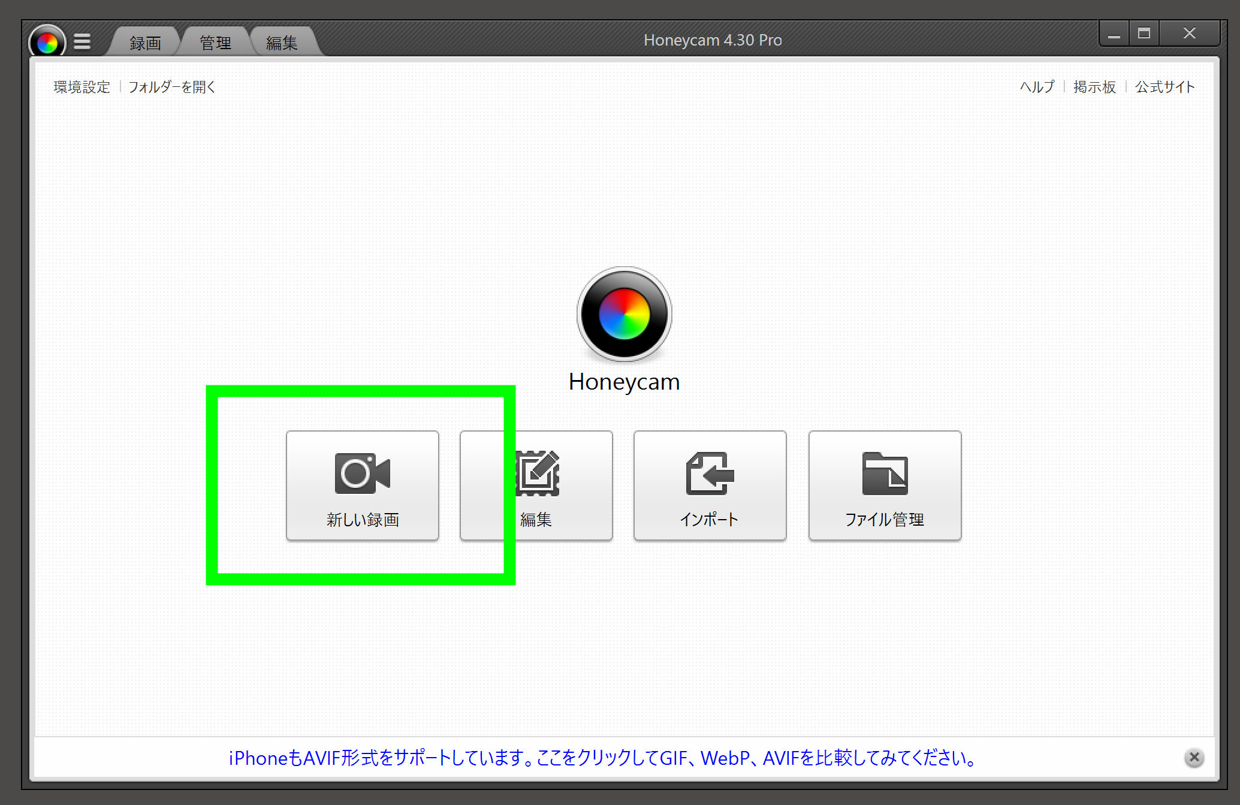Visit the 公式サイト link
1240x805 pixels.
pos(1164,87)
